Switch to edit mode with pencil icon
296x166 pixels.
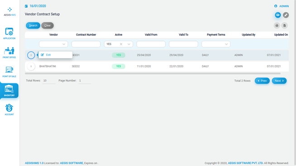point(286,15)
